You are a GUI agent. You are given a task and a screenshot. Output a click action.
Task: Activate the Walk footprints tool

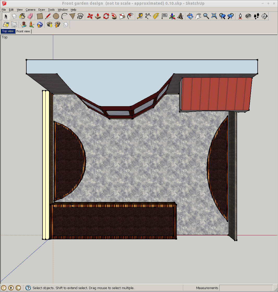click(x=256, y=16)
